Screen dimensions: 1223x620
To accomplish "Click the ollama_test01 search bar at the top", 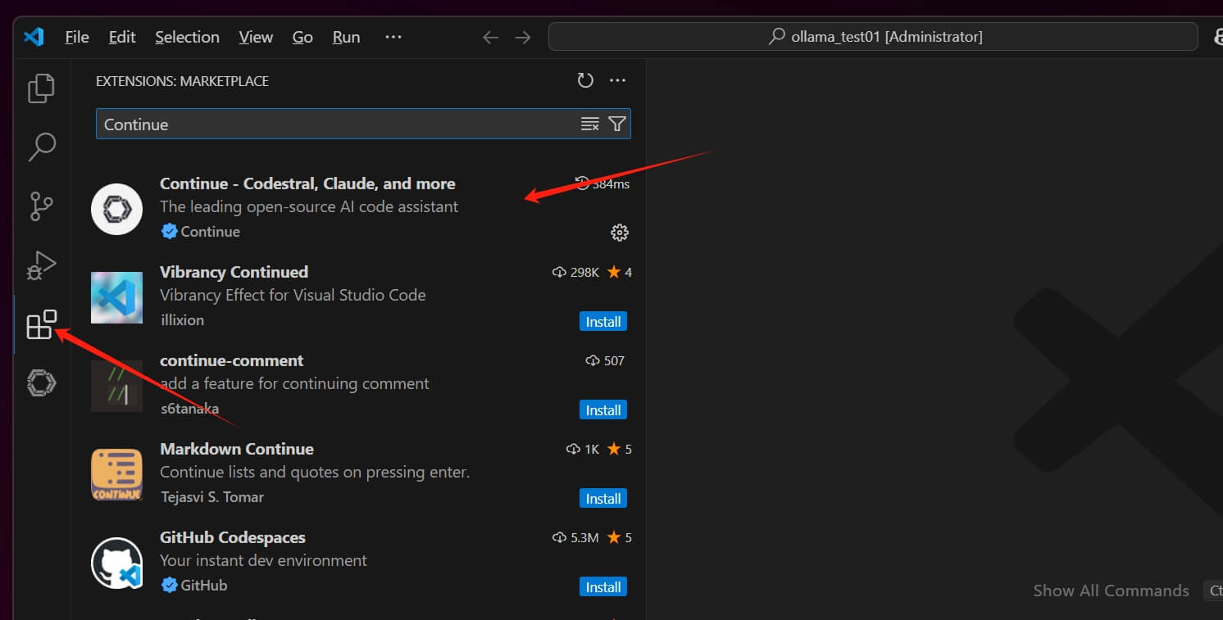I will click(875, 36).
